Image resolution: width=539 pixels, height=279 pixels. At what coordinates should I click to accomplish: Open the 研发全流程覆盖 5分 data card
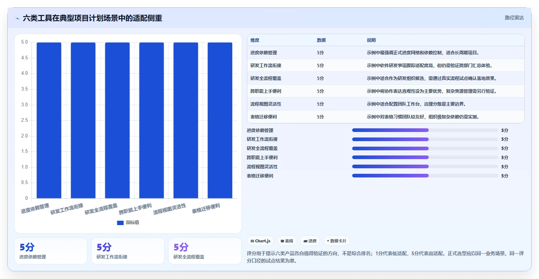(205, 251)
